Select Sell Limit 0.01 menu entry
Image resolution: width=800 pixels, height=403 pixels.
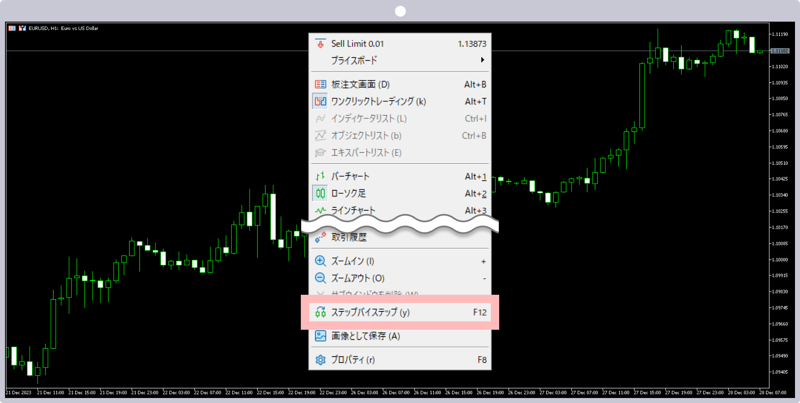400,44
